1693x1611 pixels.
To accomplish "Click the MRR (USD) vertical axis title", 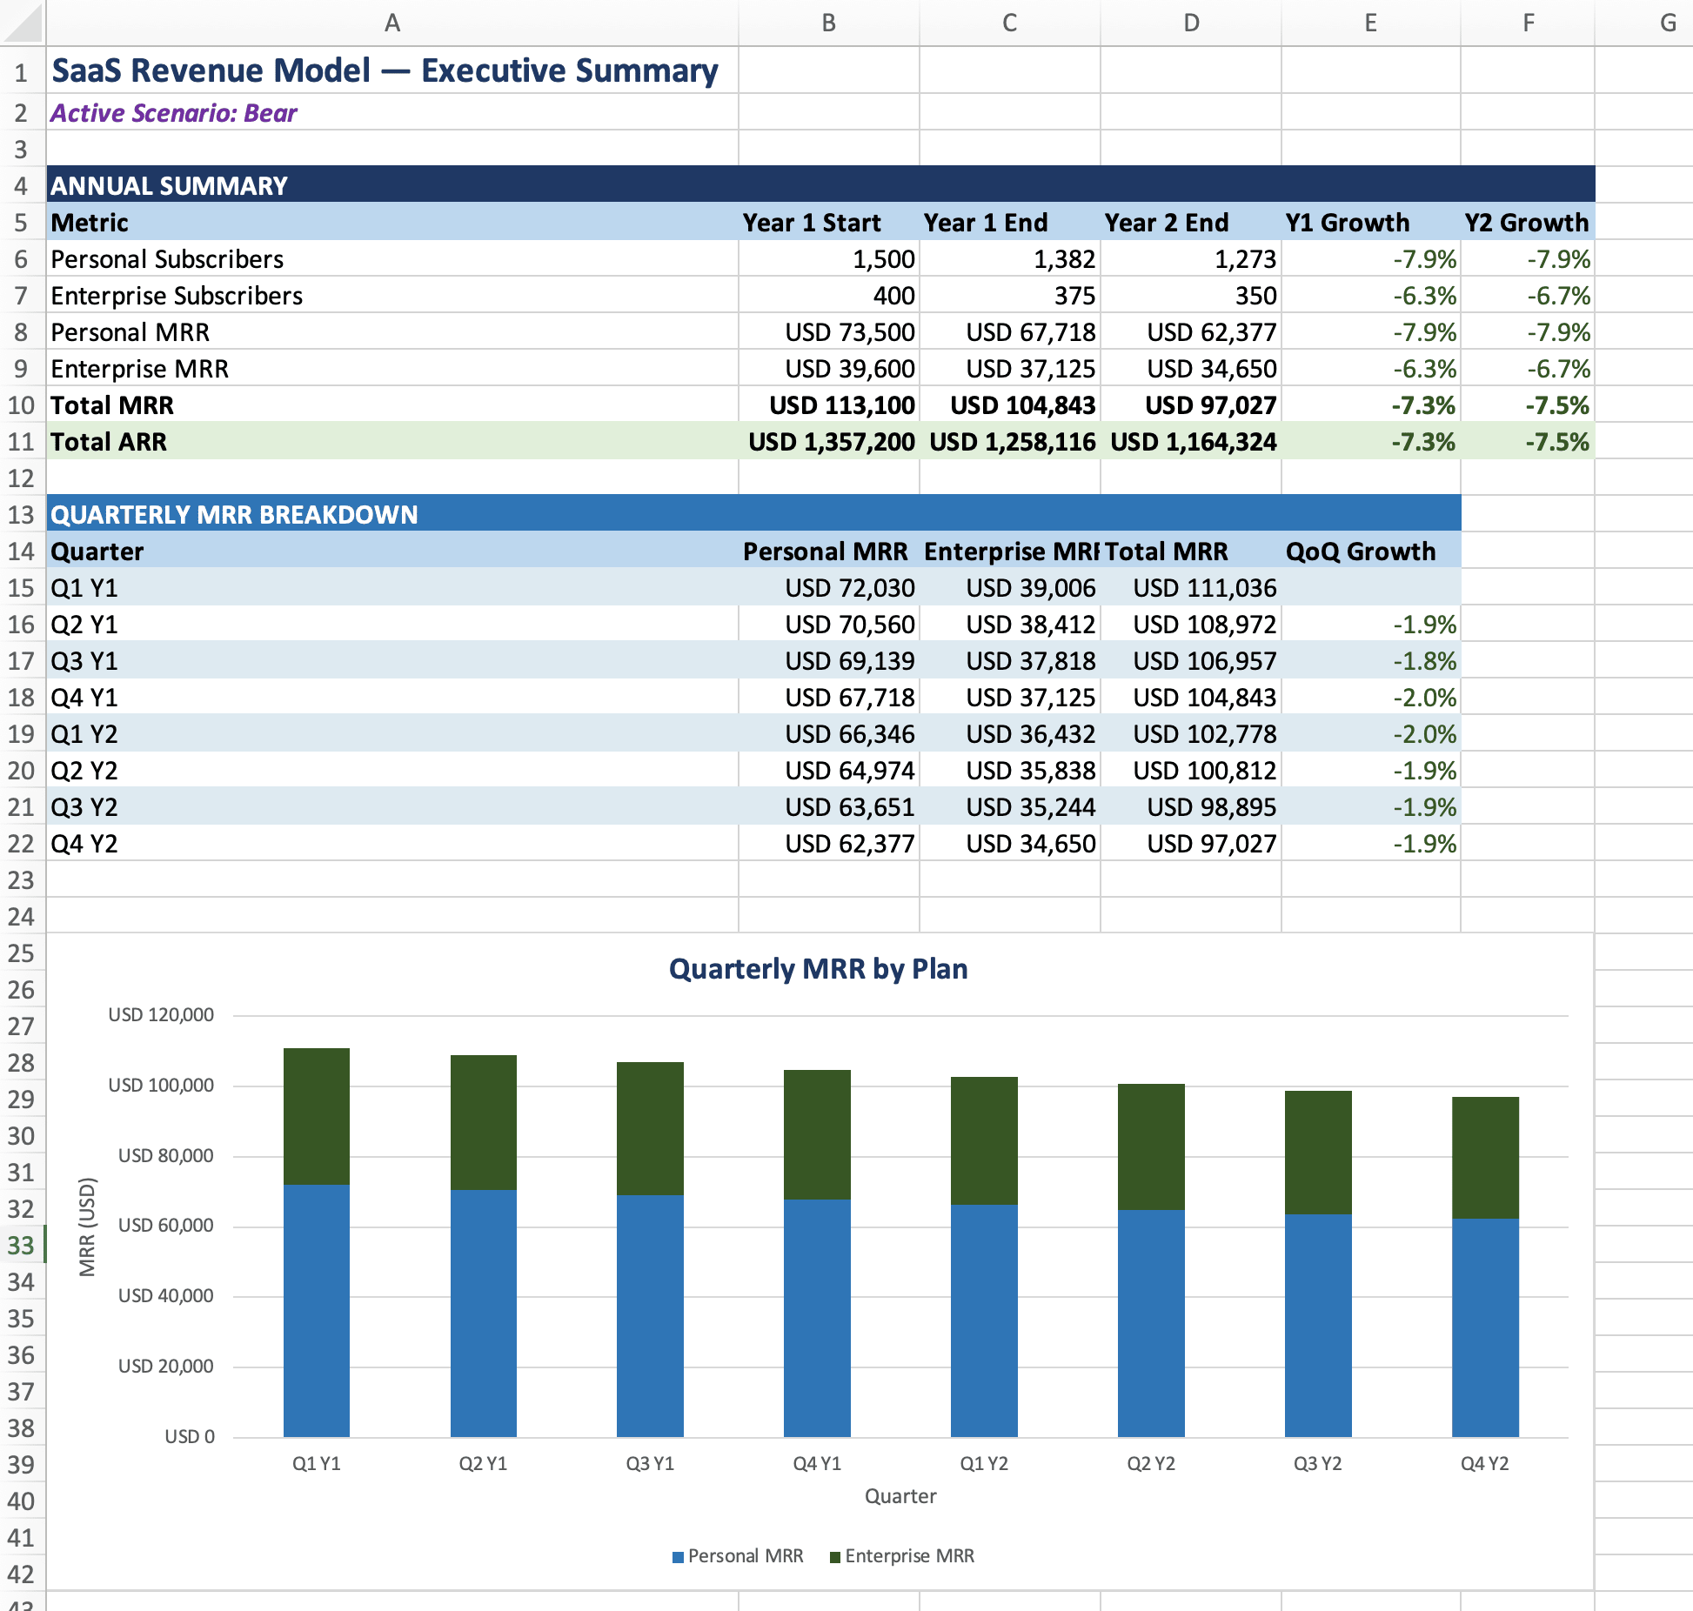I will click(87, 1227).
